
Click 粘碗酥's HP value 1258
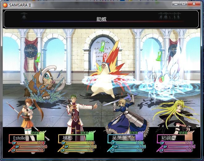pos(189,143)
